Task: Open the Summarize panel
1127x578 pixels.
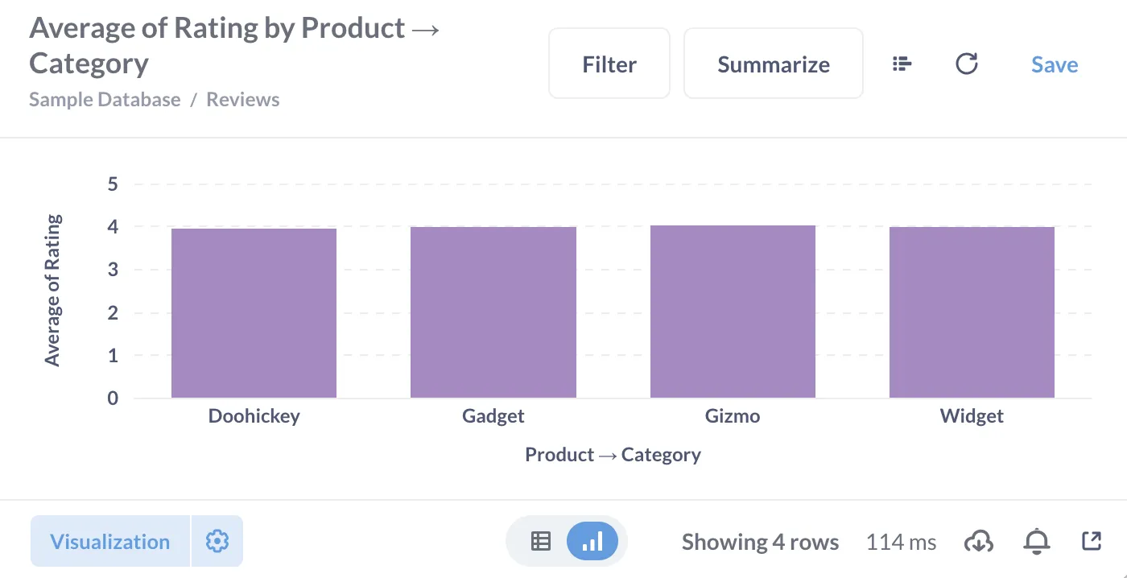Action: [773, 63]
